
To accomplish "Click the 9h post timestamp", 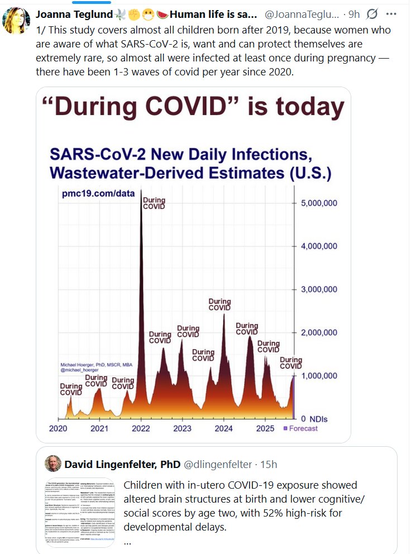I will point(353,12).
